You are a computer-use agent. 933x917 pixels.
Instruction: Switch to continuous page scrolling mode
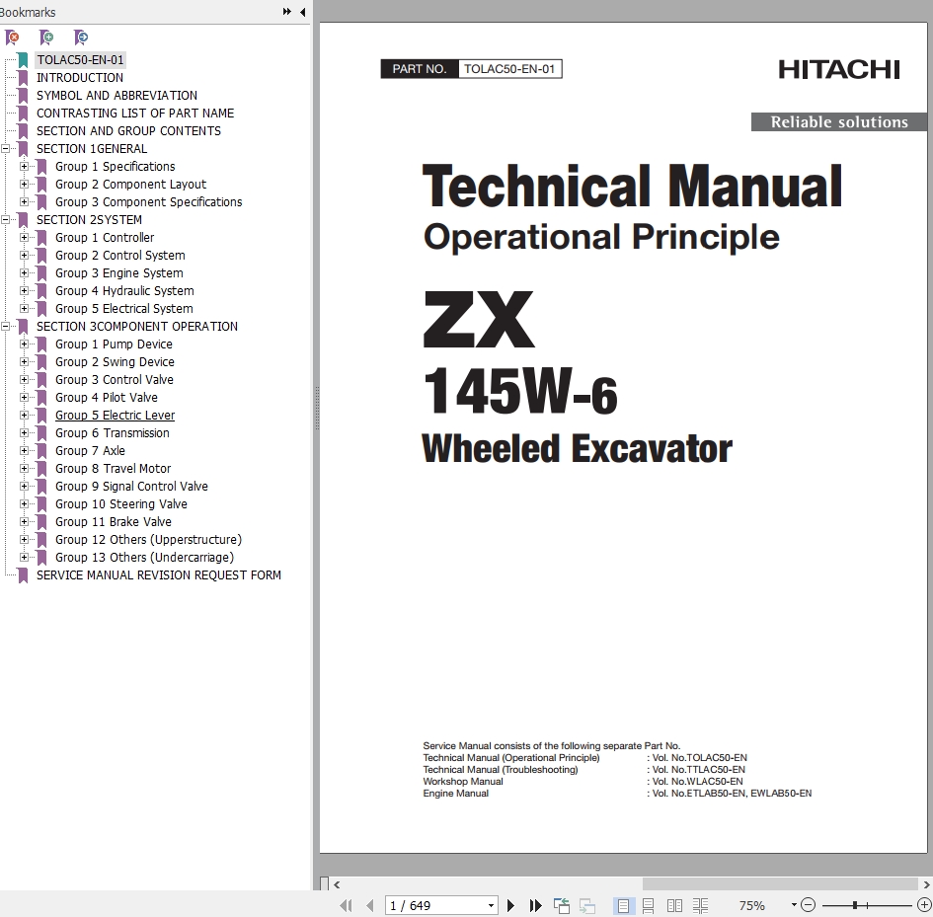point(649,905)
